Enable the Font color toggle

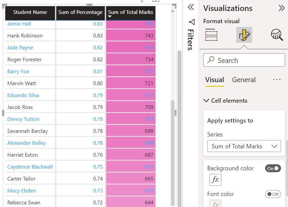pos(273,194)
